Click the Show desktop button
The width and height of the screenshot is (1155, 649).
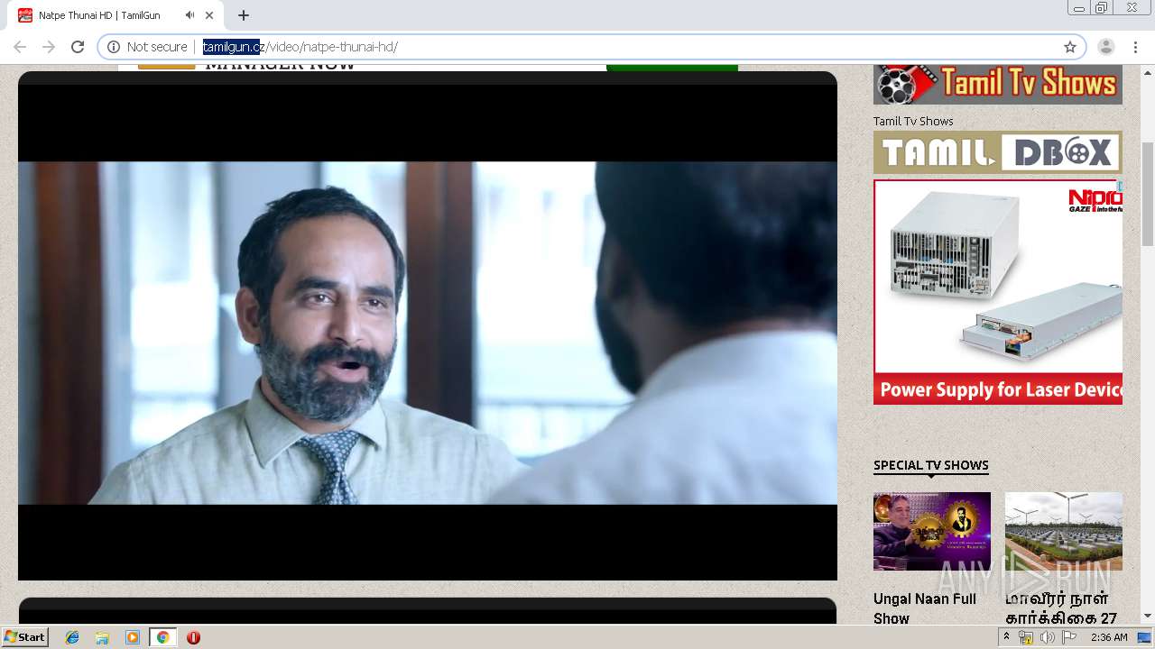pyautogui.click(x=1146, y=637)
